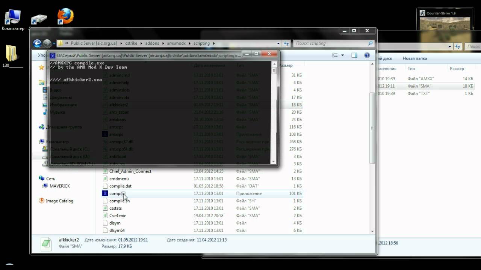Click the Файл "DAT" type cell
This screenshot has height=270, width=481.
(248, 186)
